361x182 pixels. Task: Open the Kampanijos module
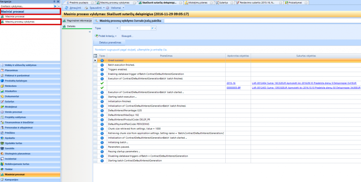(x=30, y=180)
